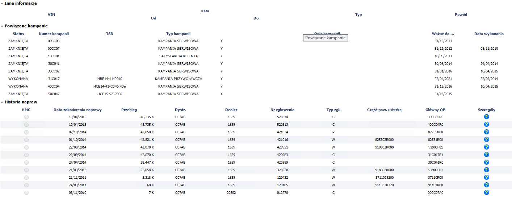Screen dimensions: 512x200
Task: Select campaign number 50C047
Action: [x=54, y=94]
